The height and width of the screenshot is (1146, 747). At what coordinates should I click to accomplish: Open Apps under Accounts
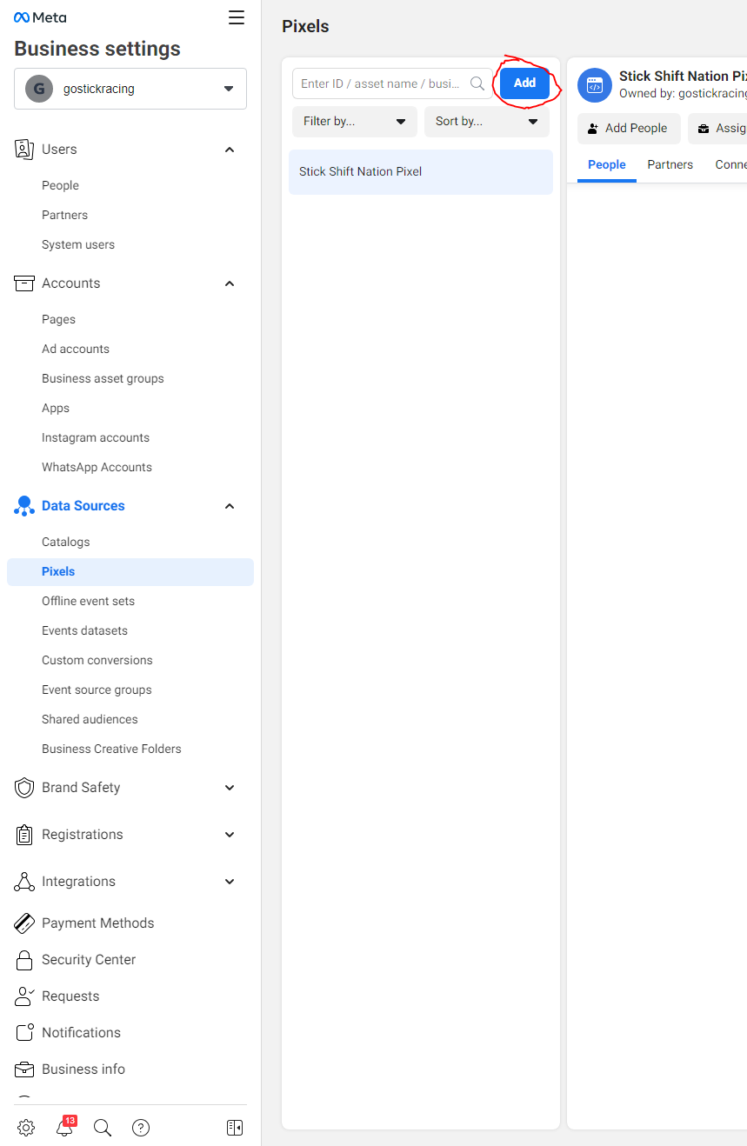[56, 409]
